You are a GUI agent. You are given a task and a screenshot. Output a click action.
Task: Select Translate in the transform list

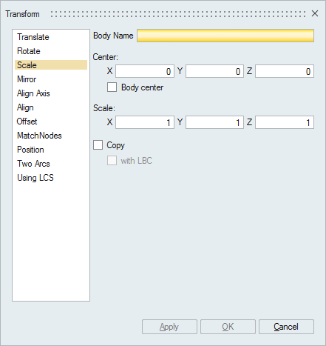(51, 37)
